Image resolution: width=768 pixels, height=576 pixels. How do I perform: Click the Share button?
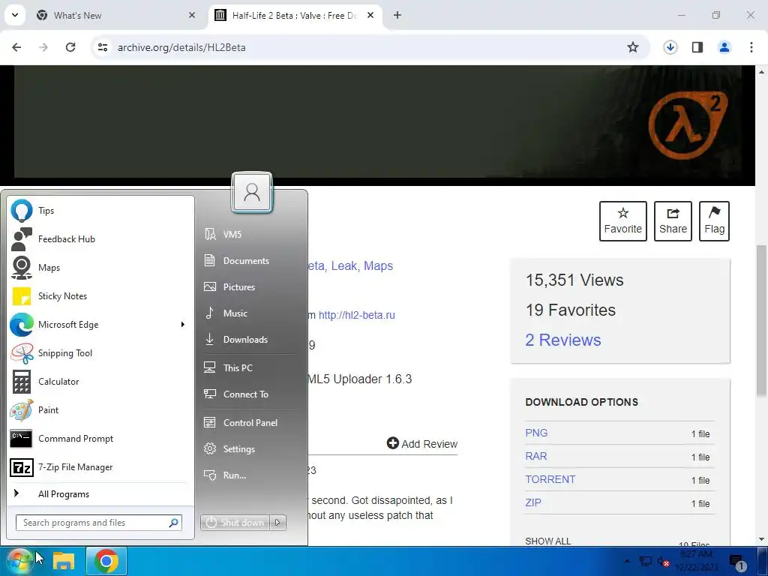(673, 221)
